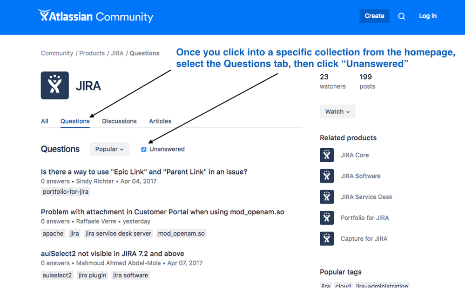The image size is (465, 288).
Task: Select the Questions tab
Action: [75, 121]
